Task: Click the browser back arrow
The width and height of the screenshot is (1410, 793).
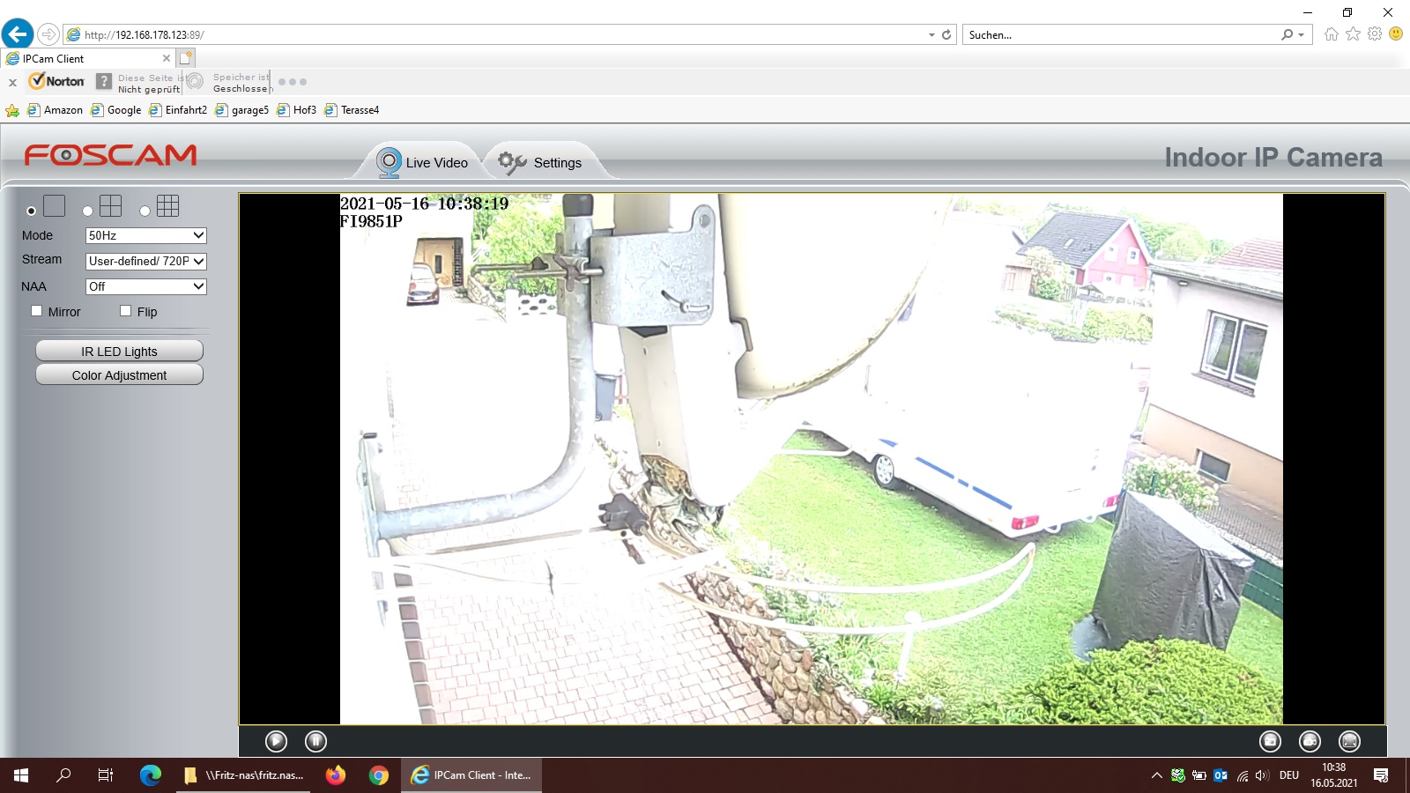Action: (x=18, y=34)
